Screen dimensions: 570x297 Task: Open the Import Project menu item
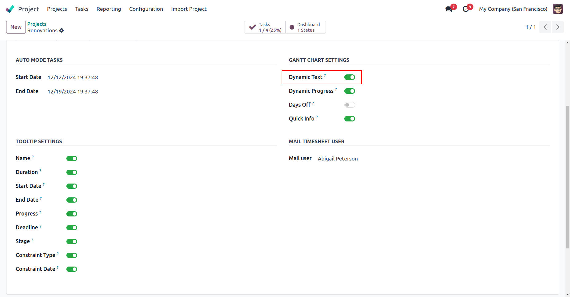[189, 9]
